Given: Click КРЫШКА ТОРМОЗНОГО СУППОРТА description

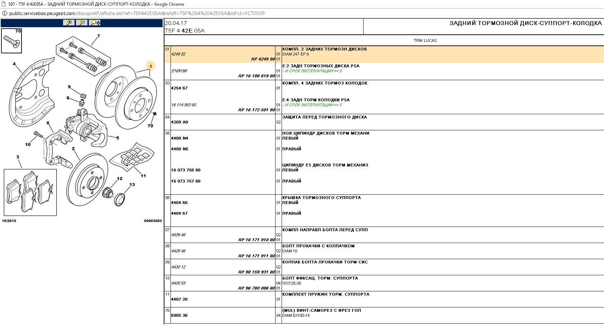Looking at the screenshot, I should 322,198.
